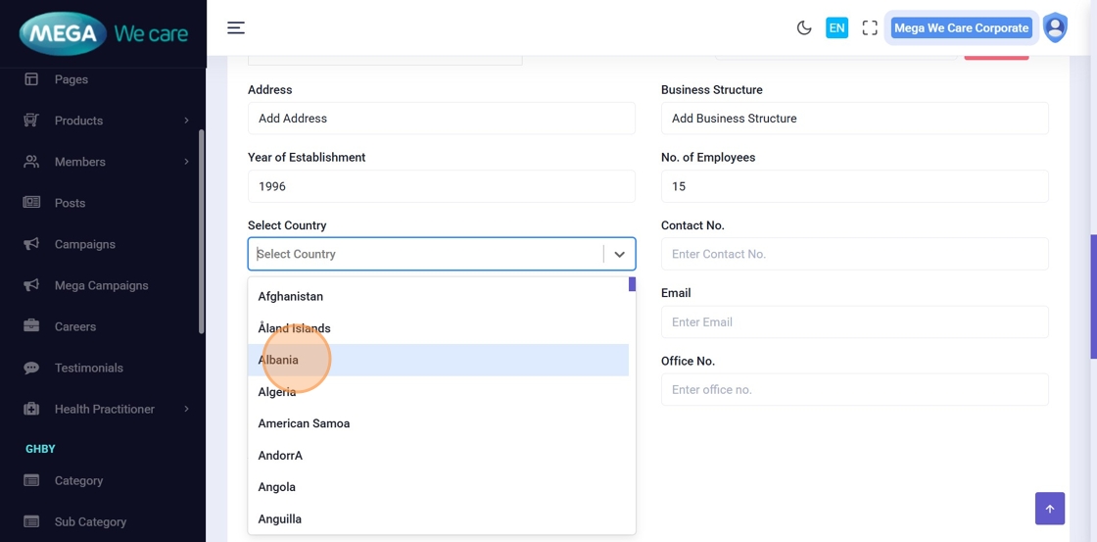Open the user profile avatar
The height and width of the screenshot is (542, 1097).
coord(1055,28)
